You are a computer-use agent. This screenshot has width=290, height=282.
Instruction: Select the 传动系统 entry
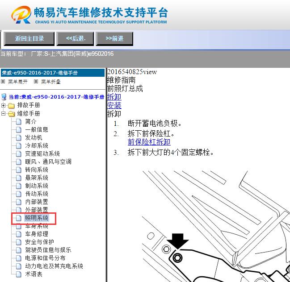[x=37, y=194]
